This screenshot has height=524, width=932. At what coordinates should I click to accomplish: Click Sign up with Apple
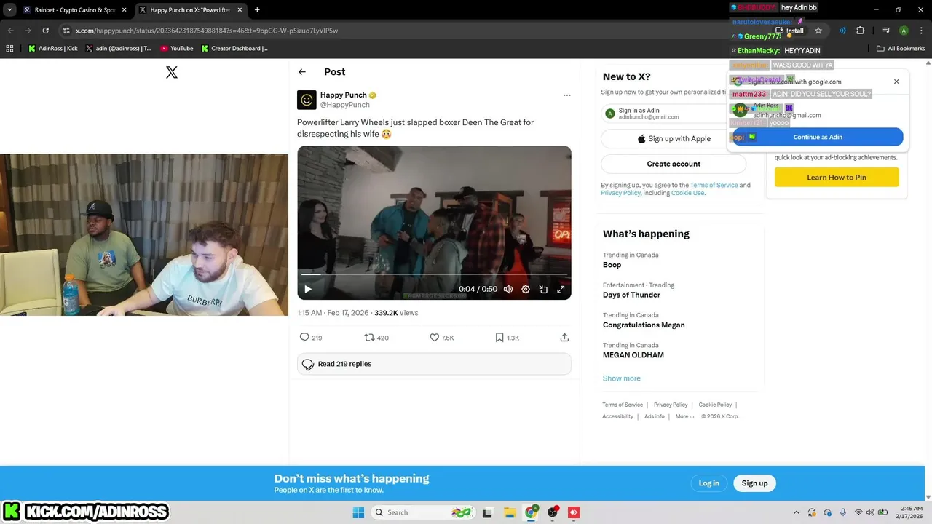pyautogui.click(x=674, y=139)
